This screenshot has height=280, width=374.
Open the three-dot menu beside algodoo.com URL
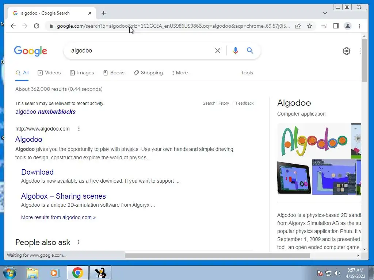(x=79, y=129)
